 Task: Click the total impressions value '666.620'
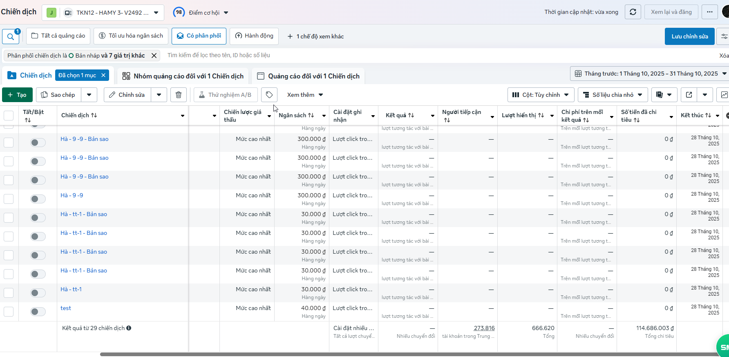pos(543,328)
